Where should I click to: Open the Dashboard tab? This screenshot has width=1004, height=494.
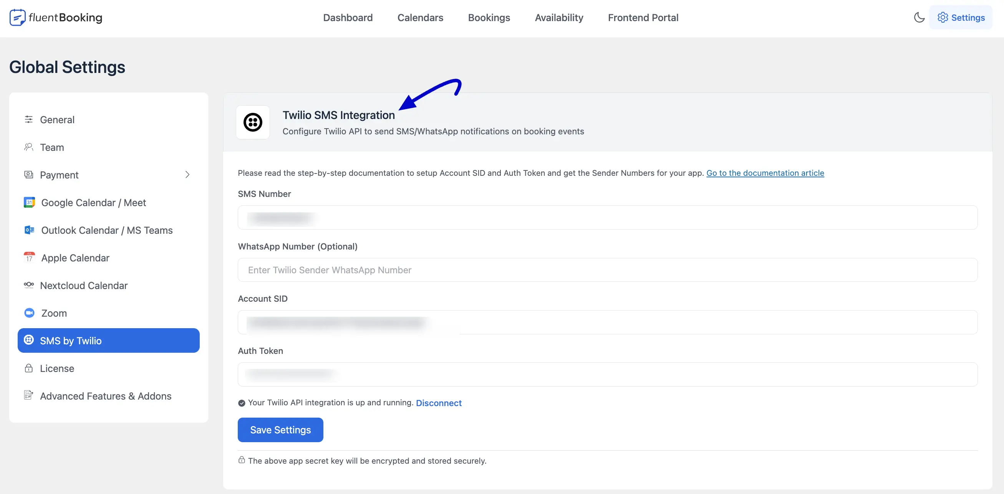coord(348,18)
